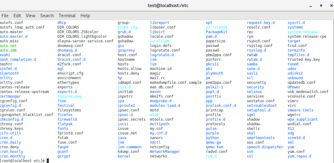
Task: Click the kernel directory name
Action: (x=124, y=156)
